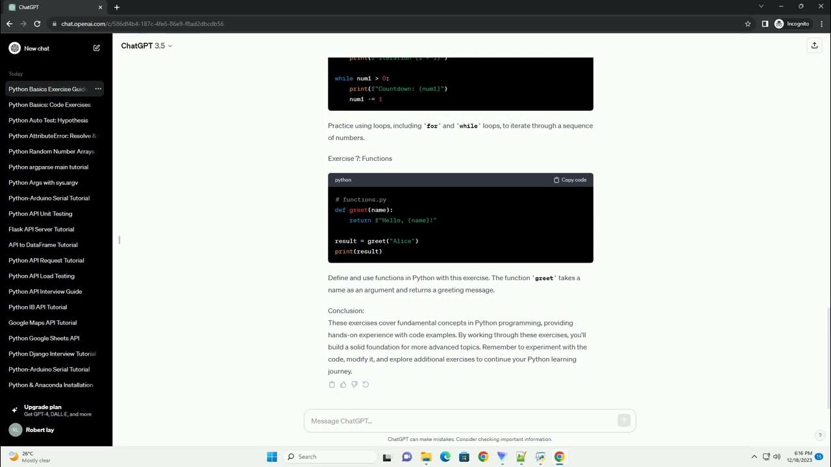Open the options dots for Python Basics Exercise Guide
This screenshot has height=467, width=831.
[98, 89]
